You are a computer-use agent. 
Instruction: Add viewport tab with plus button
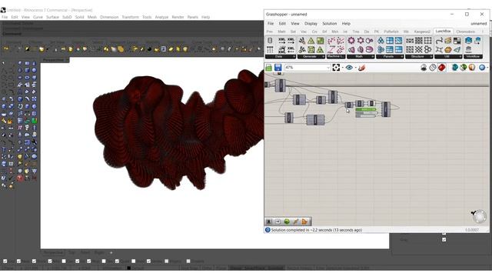click(x=111, y=252)
